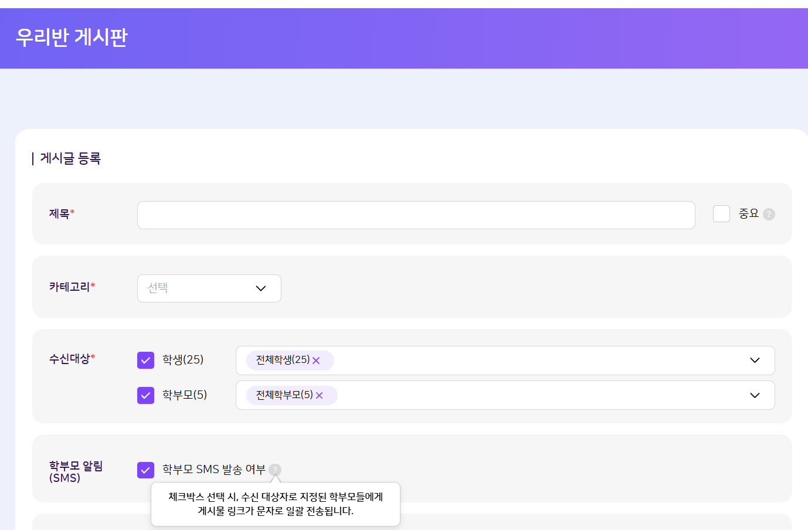
Task: Expand the parent recipients dropdown arrow
Action: (755, 396)
